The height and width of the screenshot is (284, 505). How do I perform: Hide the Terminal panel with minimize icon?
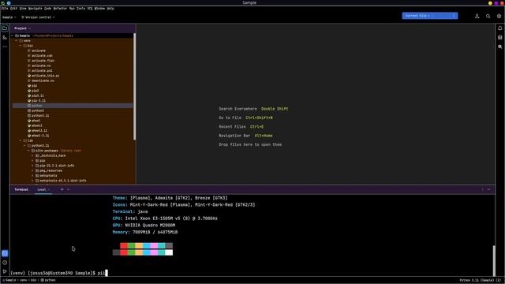tap(489, 189)
